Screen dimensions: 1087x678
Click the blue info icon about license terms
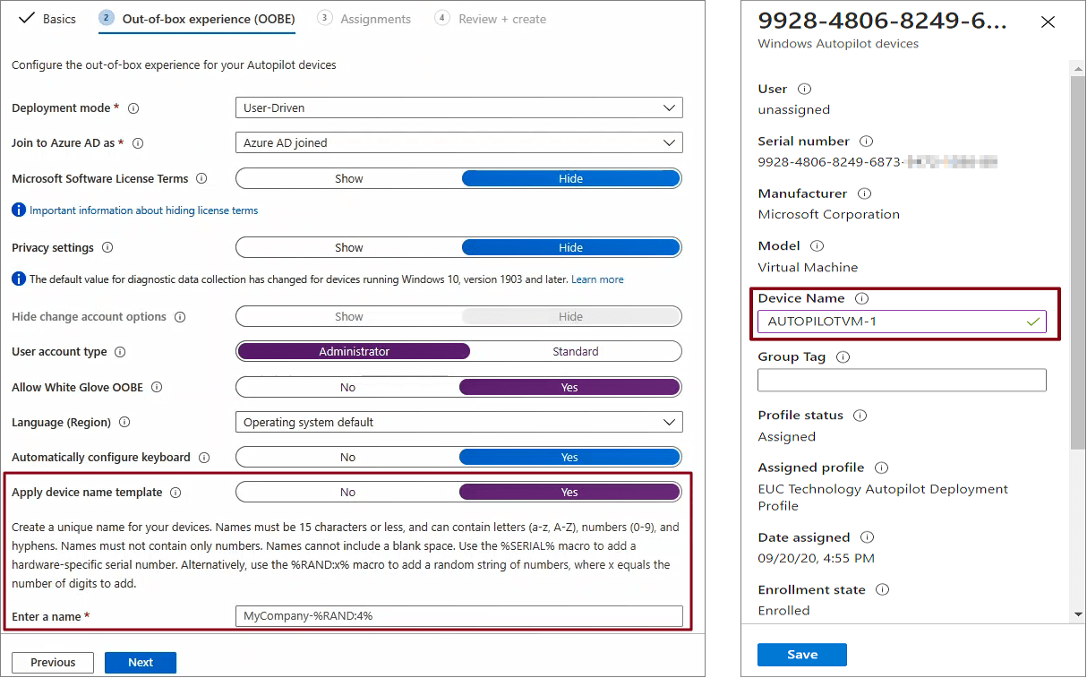click(x=19, y=210)
